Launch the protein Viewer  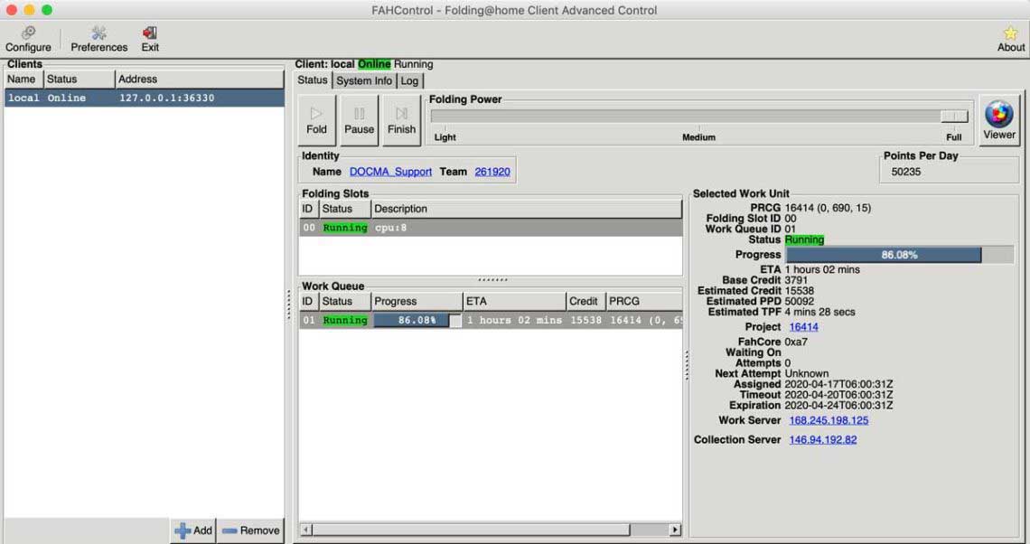998,120
